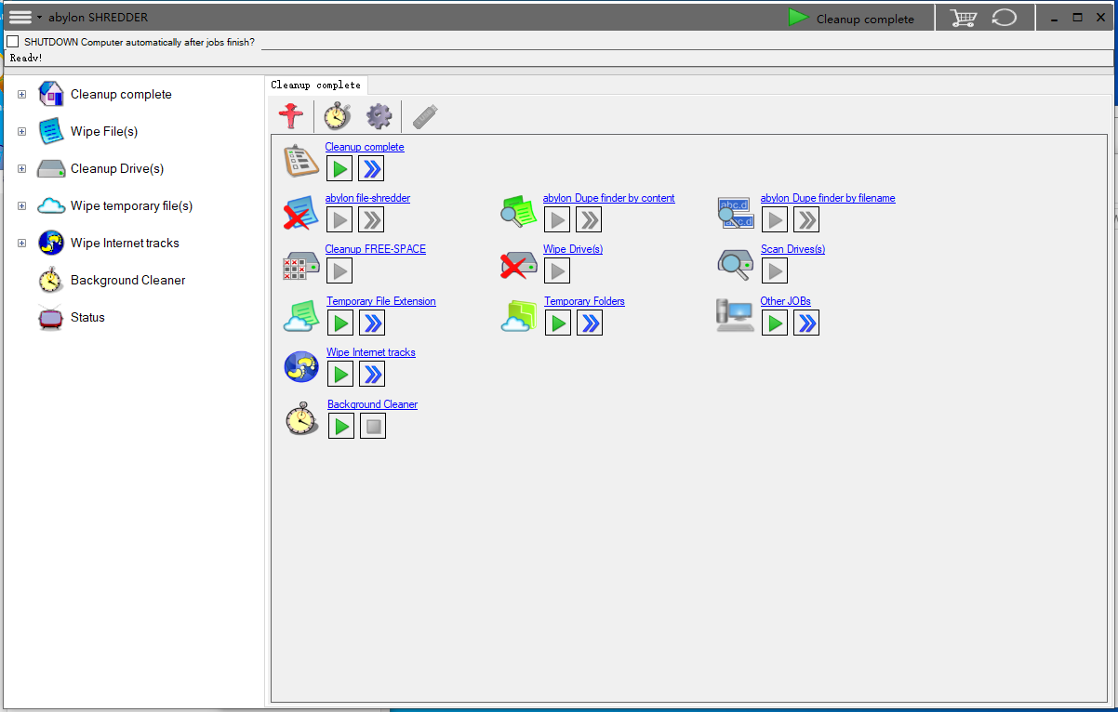
Task: Start Other JOBs with its green play button
Action: pyautogui.click(x=775, y=323)
